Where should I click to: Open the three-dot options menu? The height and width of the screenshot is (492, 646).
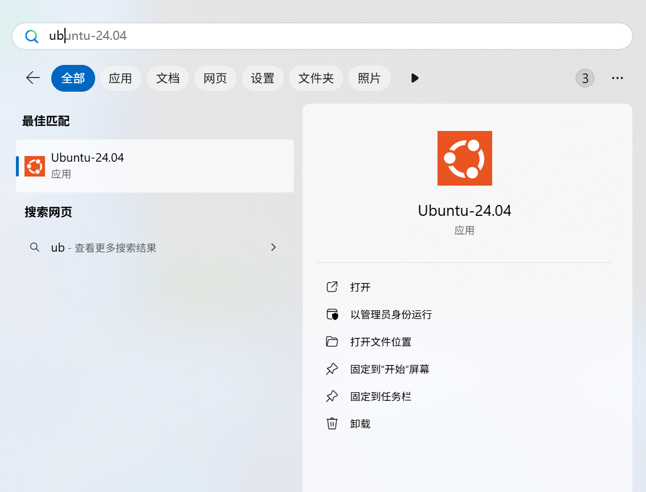(617, 78)
